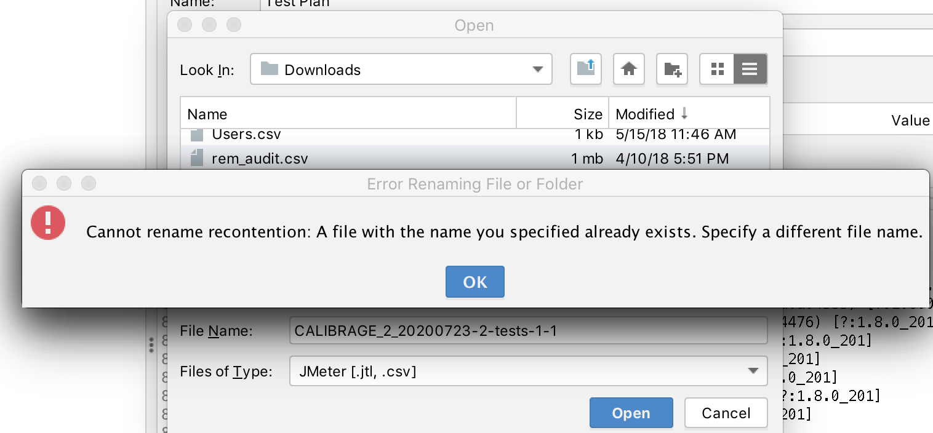Go up one folder level
The image size is (933, 433).
point(585,69)
